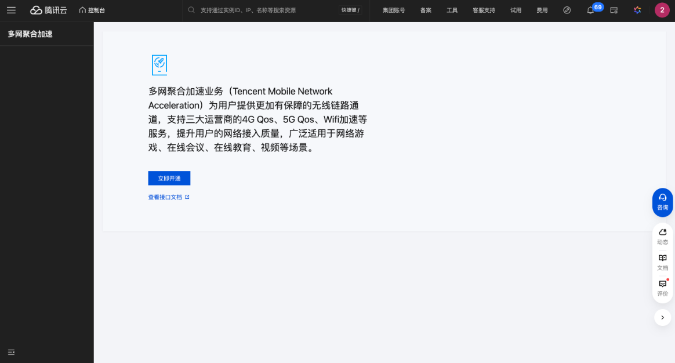
Task: Open the 评价 feedback shortcut
Action: click(662, 289)
